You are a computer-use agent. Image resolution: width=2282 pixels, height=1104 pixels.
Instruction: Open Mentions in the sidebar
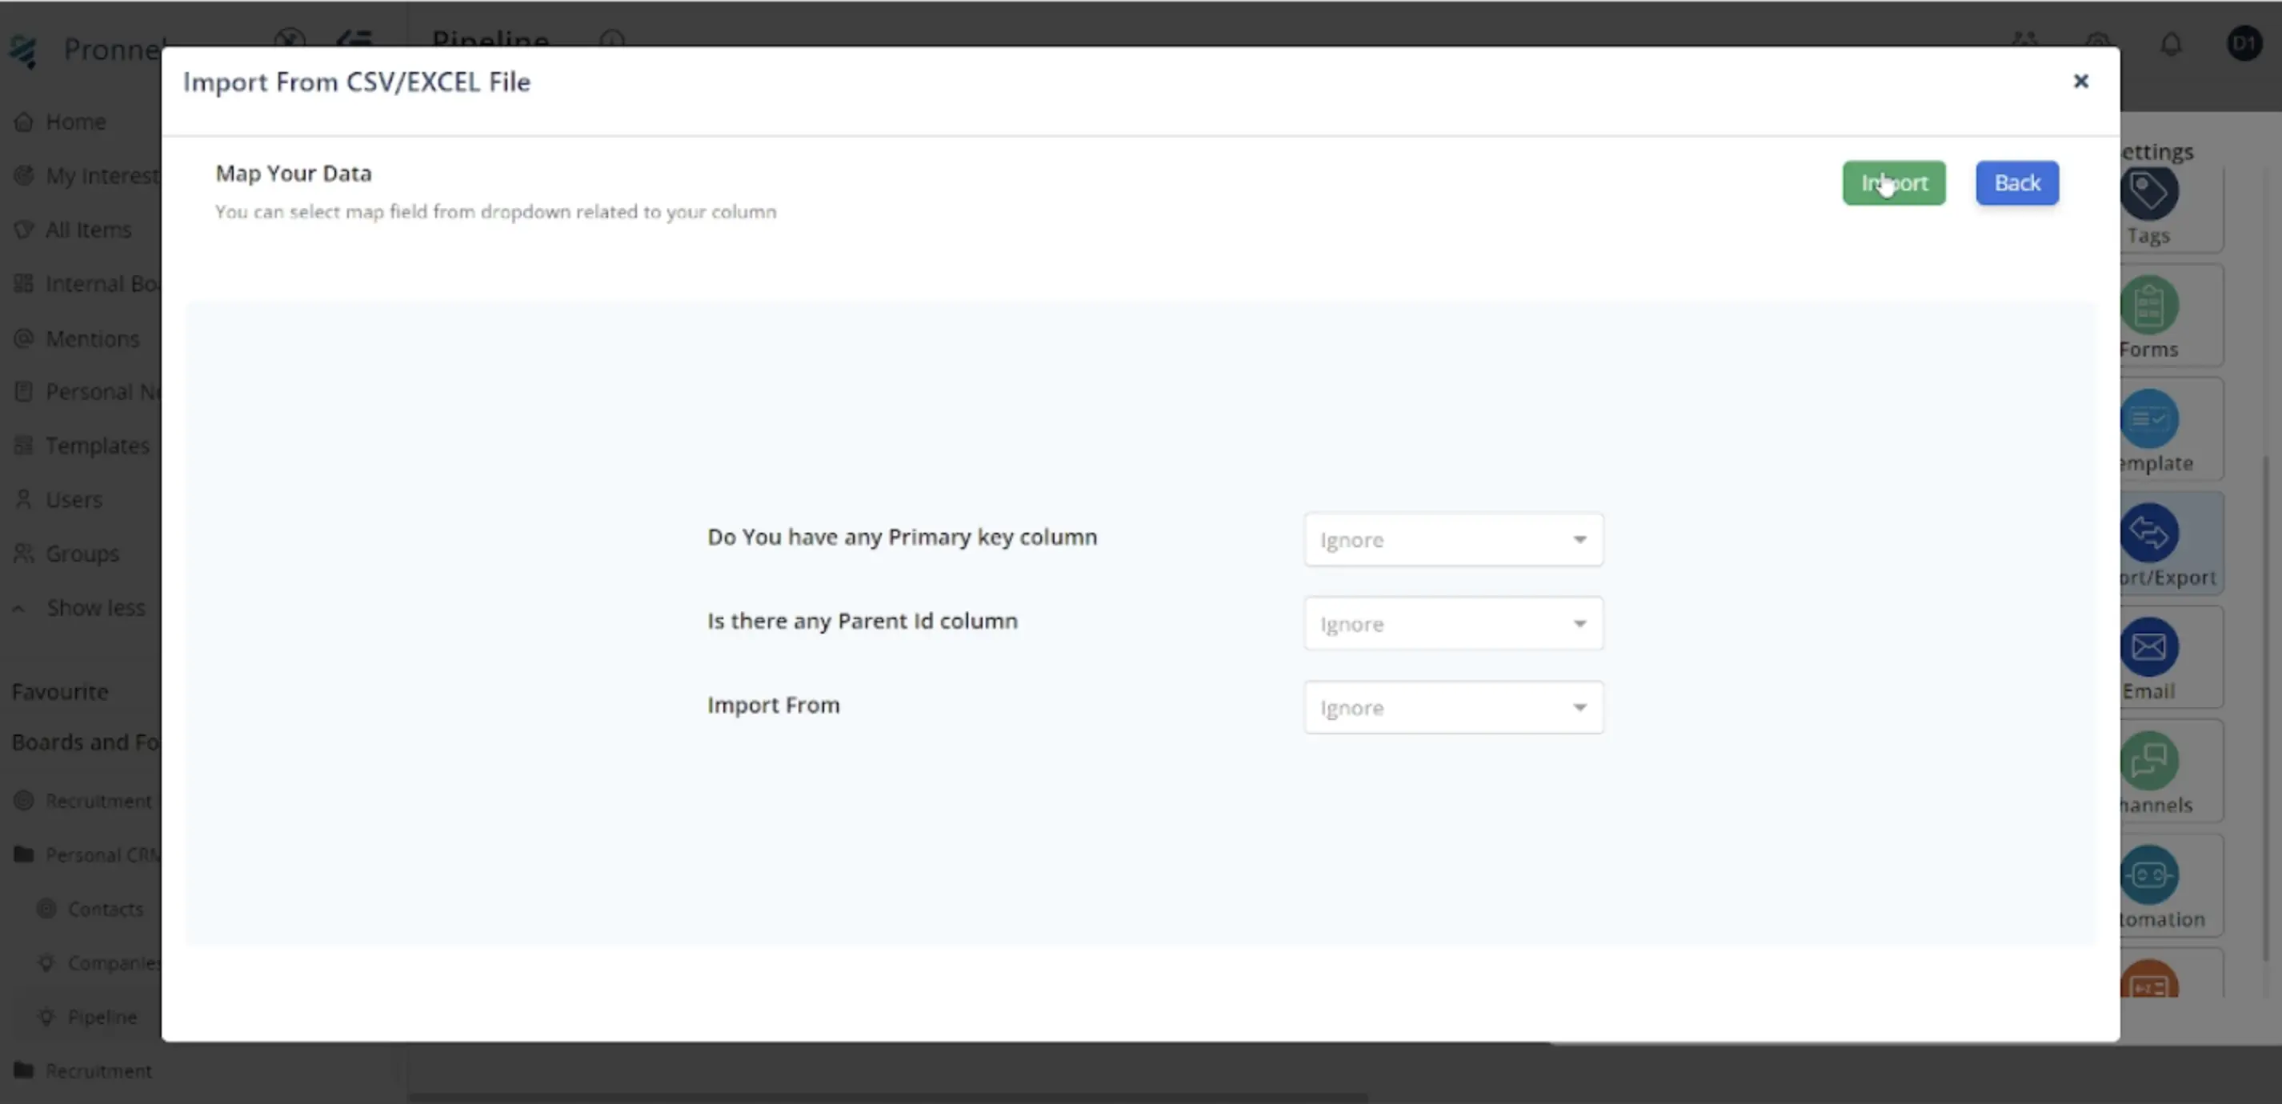(x=92, y=338)
